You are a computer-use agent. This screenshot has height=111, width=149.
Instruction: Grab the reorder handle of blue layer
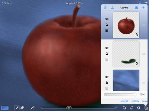coord(144,83)
